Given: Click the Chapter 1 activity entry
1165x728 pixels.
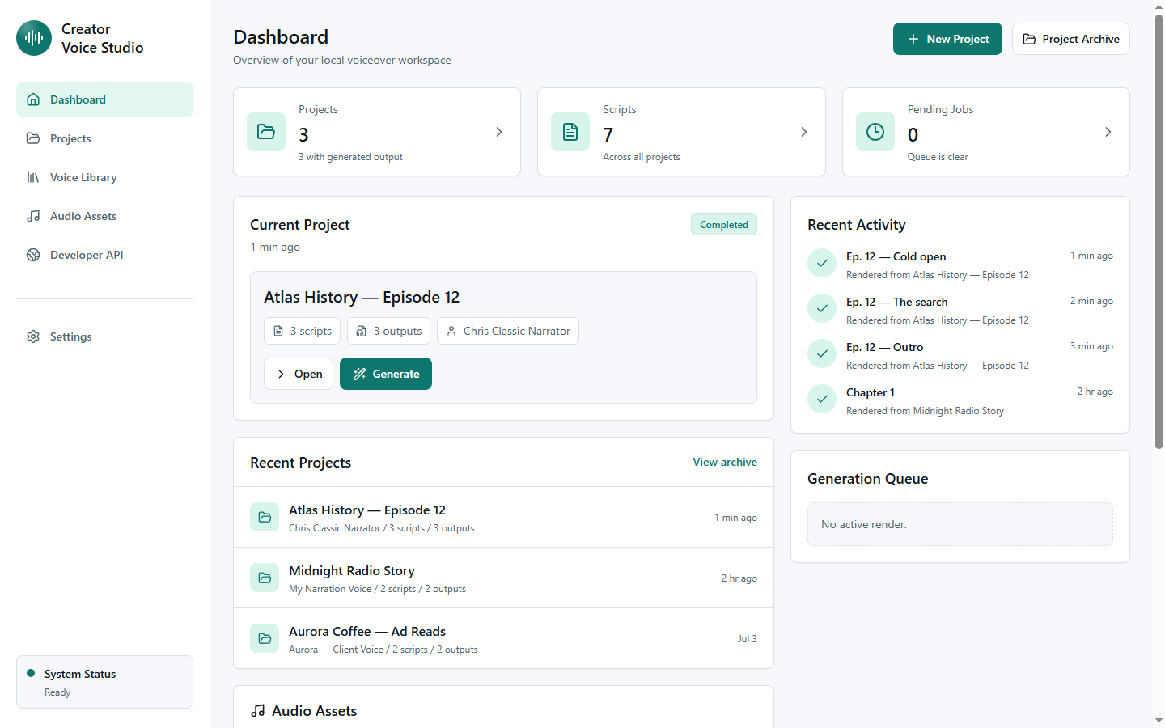Looking at the screenshot, I should [x=960, y=400].
